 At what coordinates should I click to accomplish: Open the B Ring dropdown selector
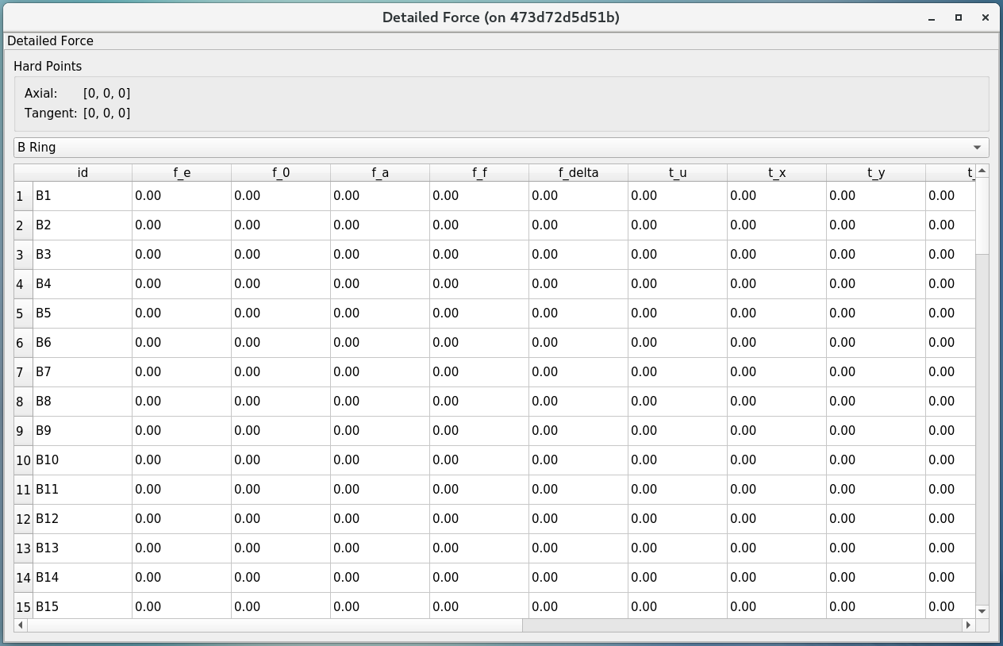(501, 148)
